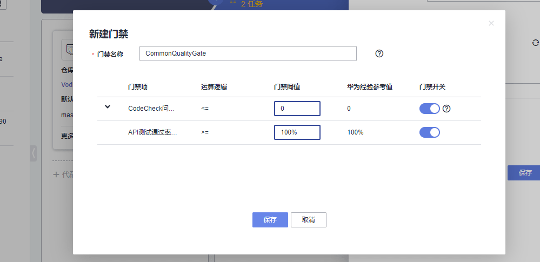
Task: Close the 新建门禁 dialog with the X
Action: 491,23
